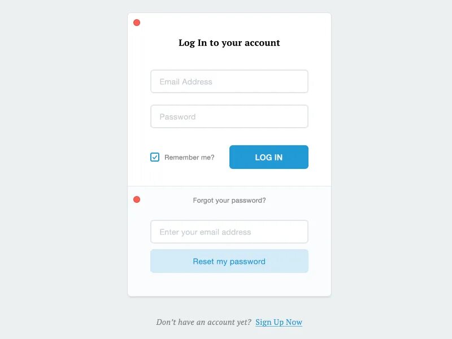Focus the Password input field
This screenshot has height=339, width=452.
pyautogui.click(x=229, y=116)
